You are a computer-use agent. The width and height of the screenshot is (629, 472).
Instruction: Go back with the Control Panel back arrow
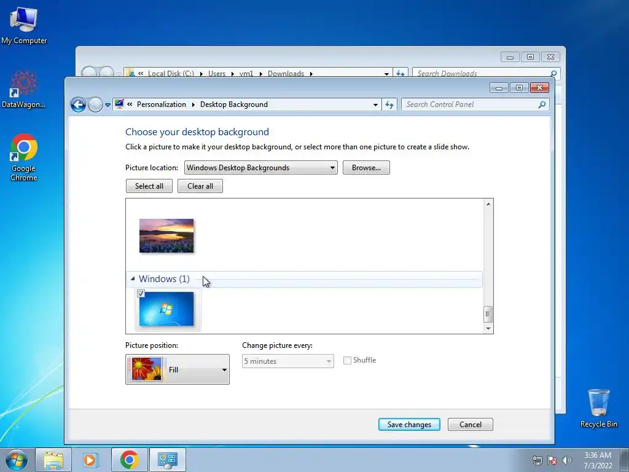[78, 104]
